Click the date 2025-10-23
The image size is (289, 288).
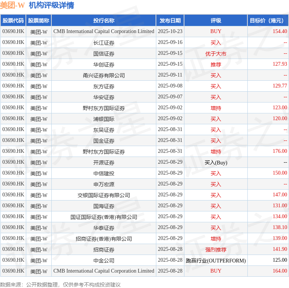click(x=170, y=31)
